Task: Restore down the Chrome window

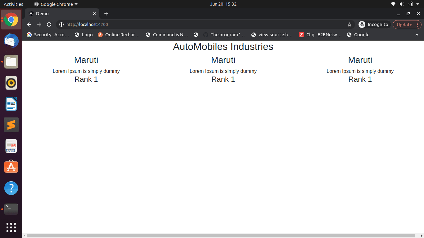Action: coord(408,14)
